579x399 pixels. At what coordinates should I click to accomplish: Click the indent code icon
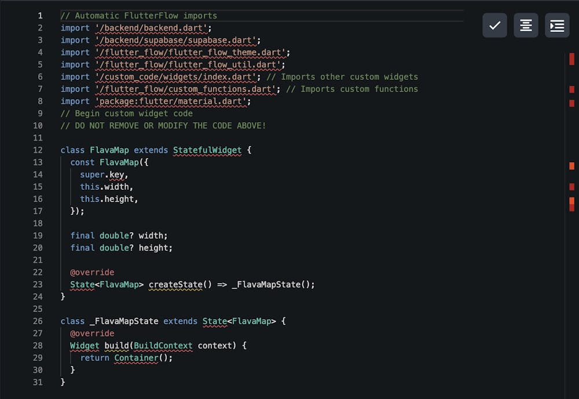557,25
